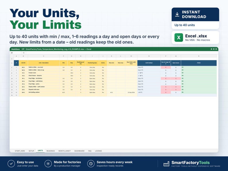Click Display chiller – staff canteen cell

point(44,87)
